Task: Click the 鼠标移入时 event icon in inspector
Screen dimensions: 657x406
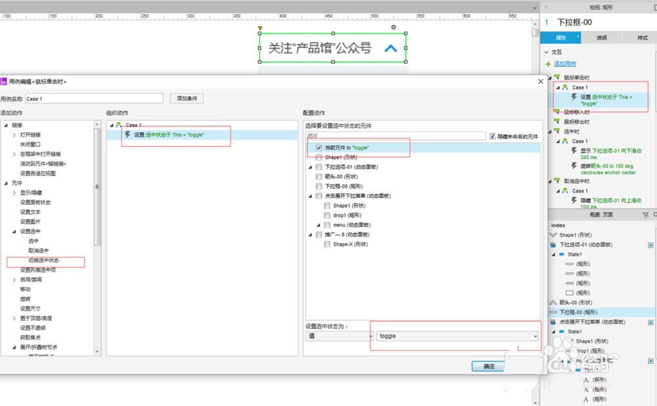Action: (557, 112)
